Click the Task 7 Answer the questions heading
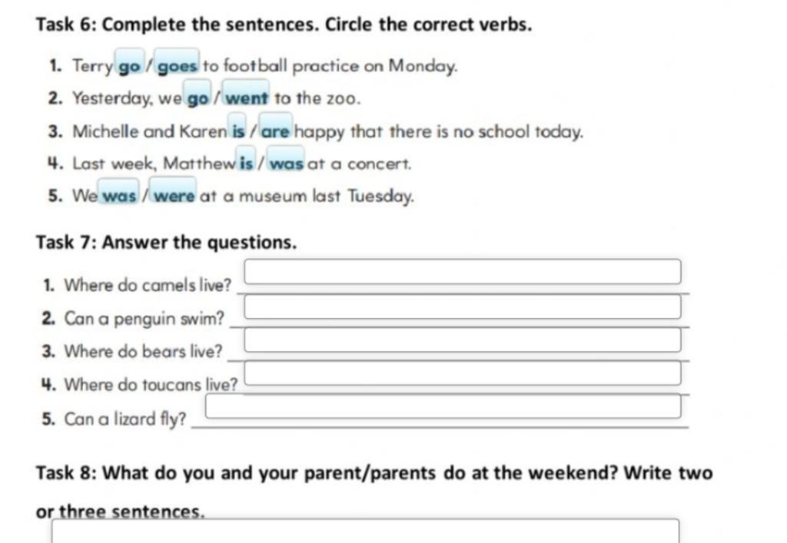 166,242
